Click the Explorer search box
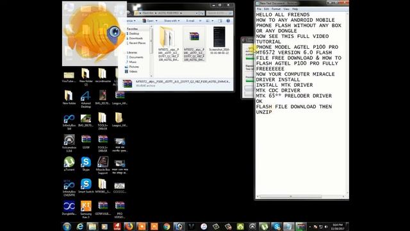Image resolution: width=410 pixels, height=231 pixels. click(x=219, y=13)
